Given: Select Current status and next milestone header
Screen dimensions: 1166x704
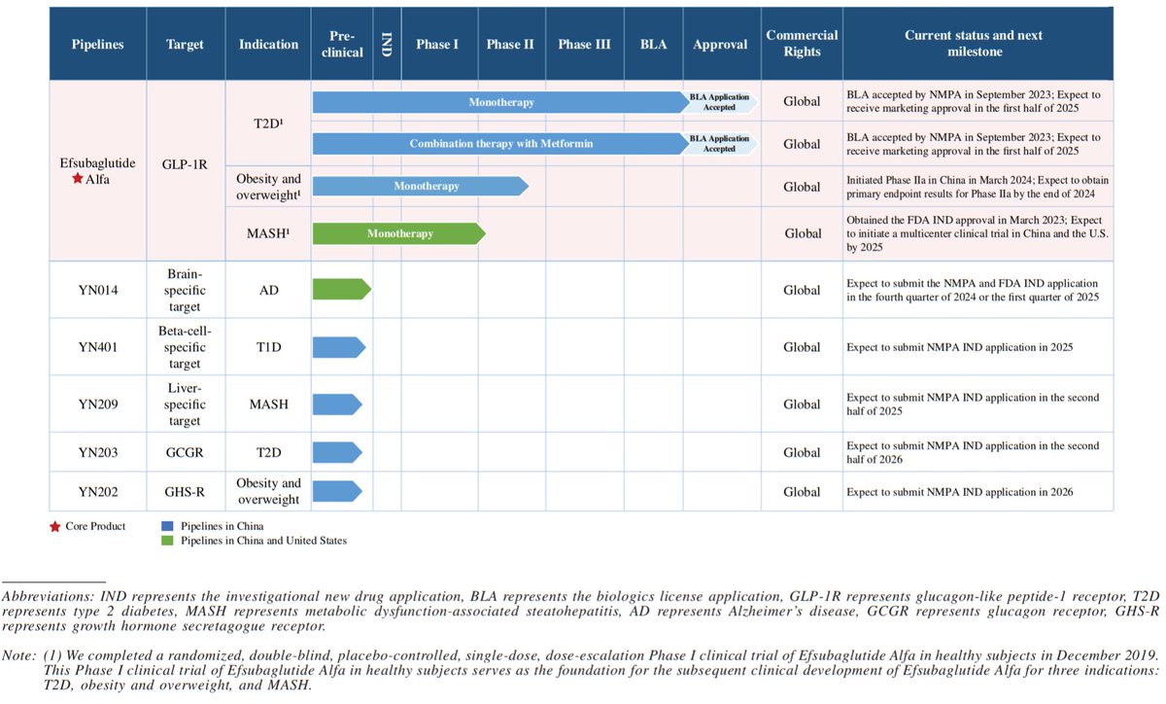Looking at the screenshot, I should 978,45.
